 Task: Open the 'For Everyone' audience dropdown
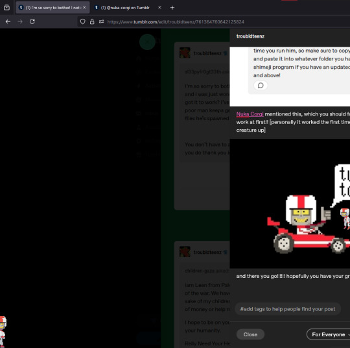point(329,334)
